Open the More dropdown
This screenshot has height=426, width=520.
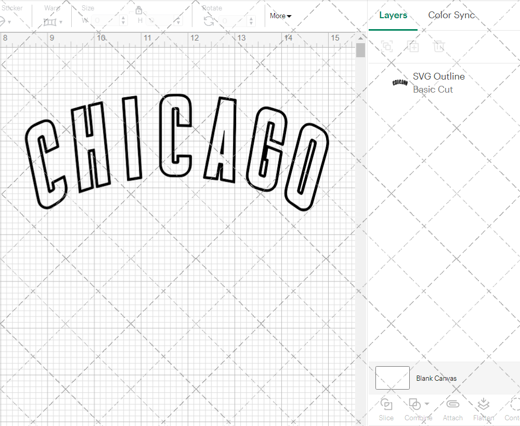click(280, 16)
